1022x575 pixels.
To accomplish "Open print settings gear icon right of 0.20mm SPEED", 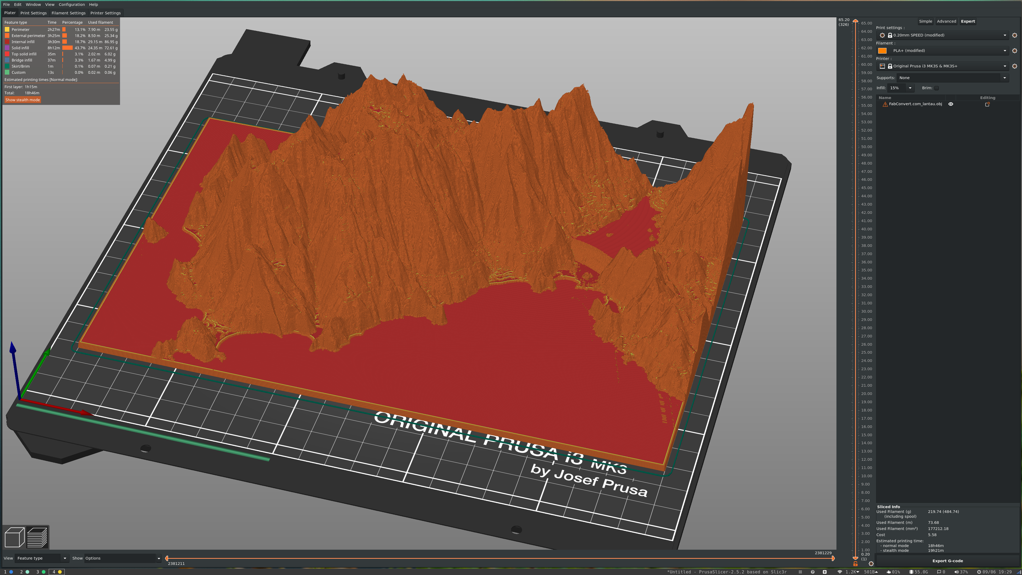I will click(1015, 35).
